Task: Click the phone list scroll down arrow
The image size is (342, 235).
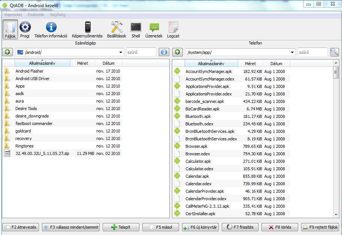Action: click(x=336, y=214)
